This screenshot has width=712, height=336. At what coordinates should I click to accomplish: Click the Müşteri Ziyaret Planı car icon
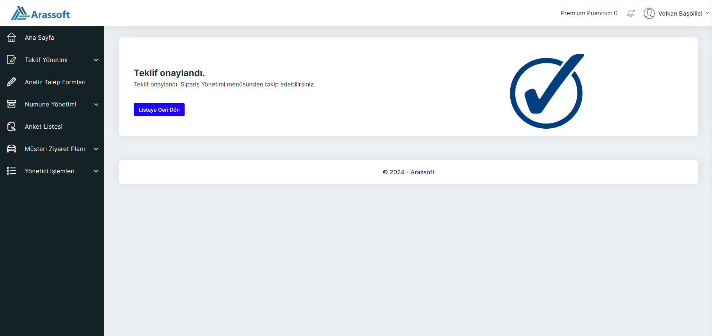[12, 149]
